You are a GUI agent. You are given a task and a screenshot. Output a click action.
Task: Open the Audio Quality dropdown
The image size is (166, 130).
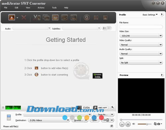141,54
